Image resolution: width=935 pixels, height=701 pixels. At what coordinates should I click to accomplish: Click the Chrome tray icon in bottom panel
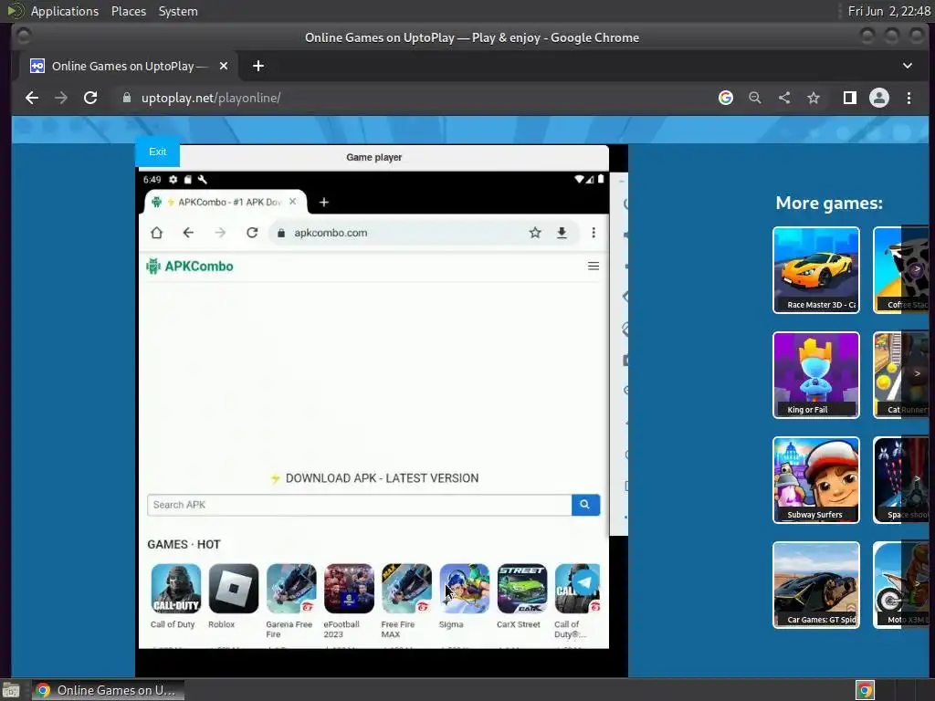[x=865, y=690]
